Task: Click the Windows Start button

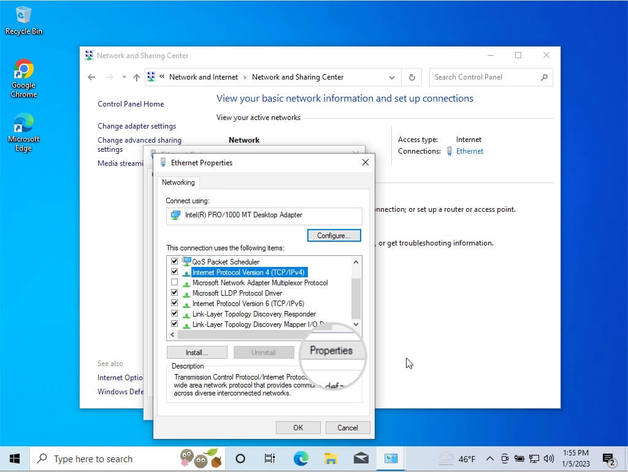Action: [15, 459]
